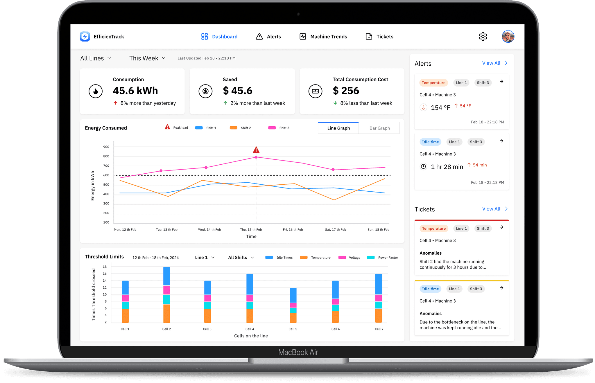Select the Line Graph view toggle
595x383 pixels.
338,128
